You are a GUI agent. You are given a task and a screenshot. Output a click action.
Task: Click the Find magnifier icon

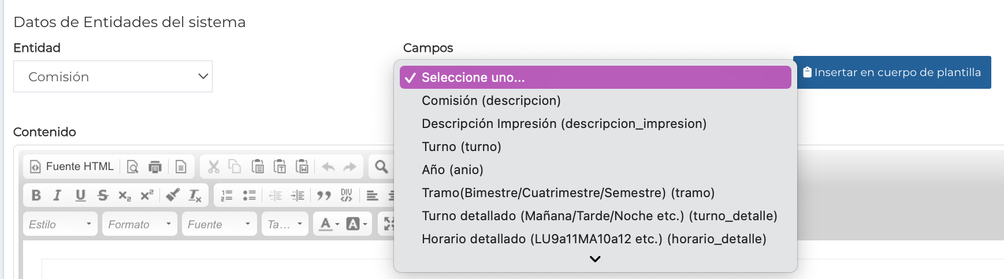click(x=381, y=167)
